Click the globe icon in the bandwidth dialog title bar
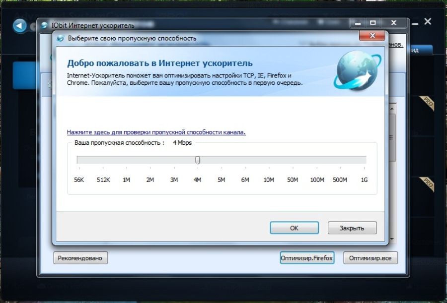 [60, 38]
